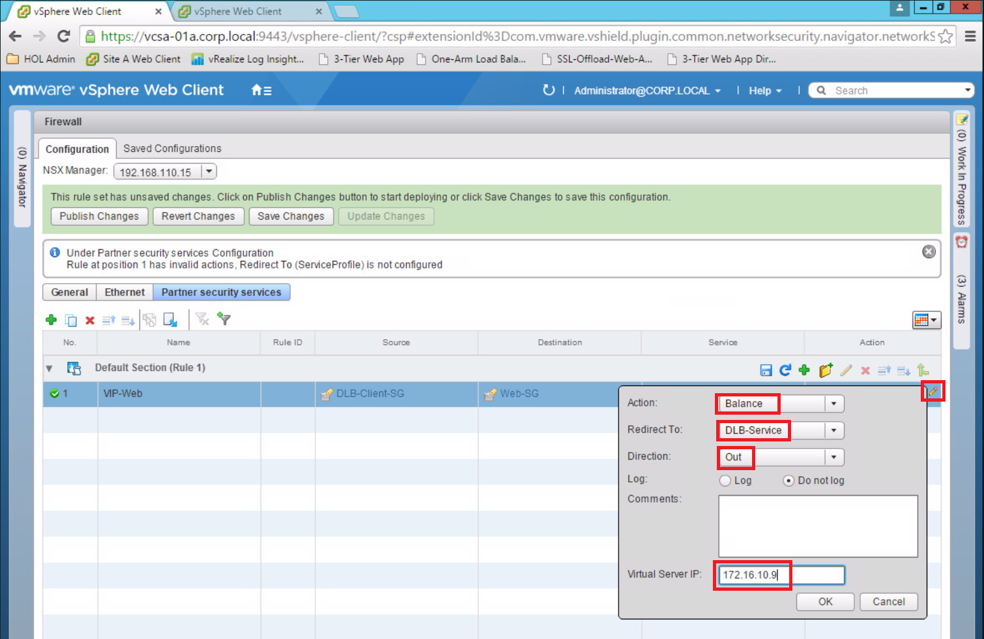This screenshot has height=639, width=984.
Task: Move rule up from the top toolbar
Action: (109, 319)
